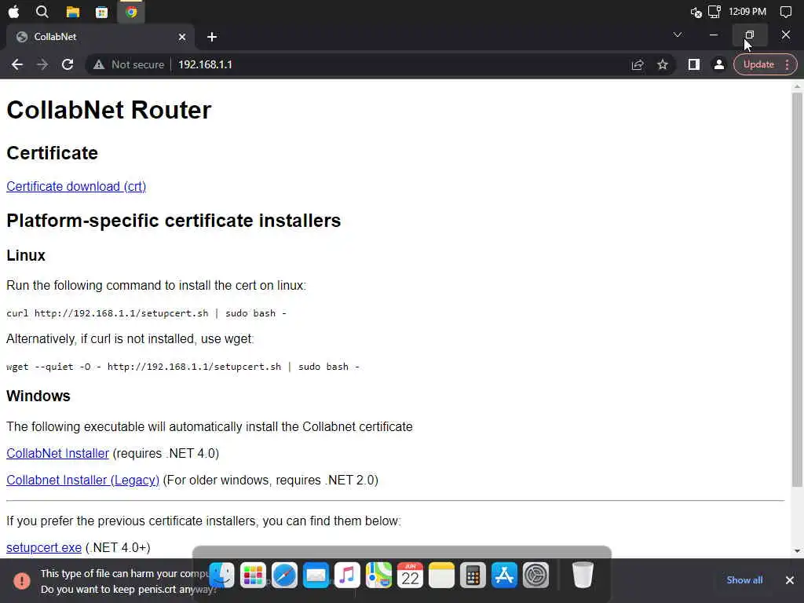Open Calendar showing 22 in dock

click(410, 575)
